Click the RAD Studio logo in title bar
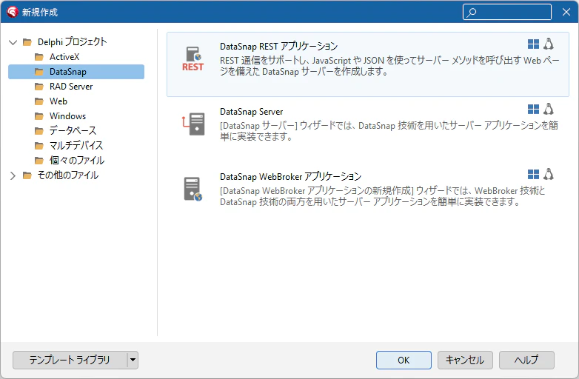Screen dimensions: 579x379 [12, 12]
